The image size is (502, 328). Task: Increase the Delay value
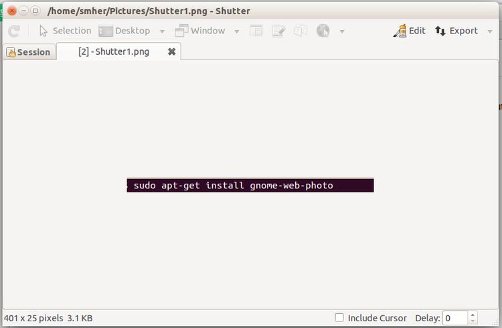pos(473,315)
